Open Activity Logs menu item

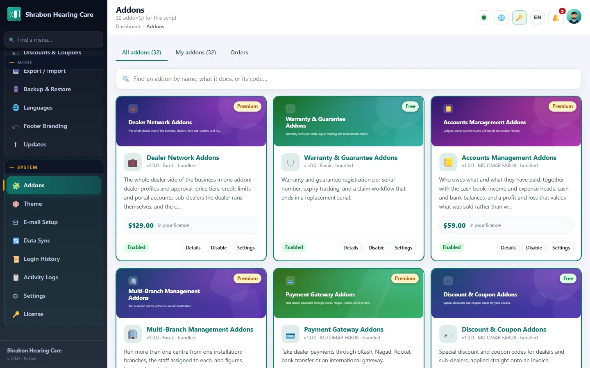point(54,277)
